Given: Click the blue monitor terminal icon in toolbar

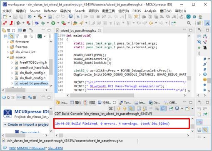Looking at the screenshot, I should (71, 17).
